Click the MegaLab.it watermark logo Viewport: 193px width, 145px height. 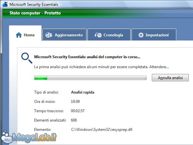[29, 138]
